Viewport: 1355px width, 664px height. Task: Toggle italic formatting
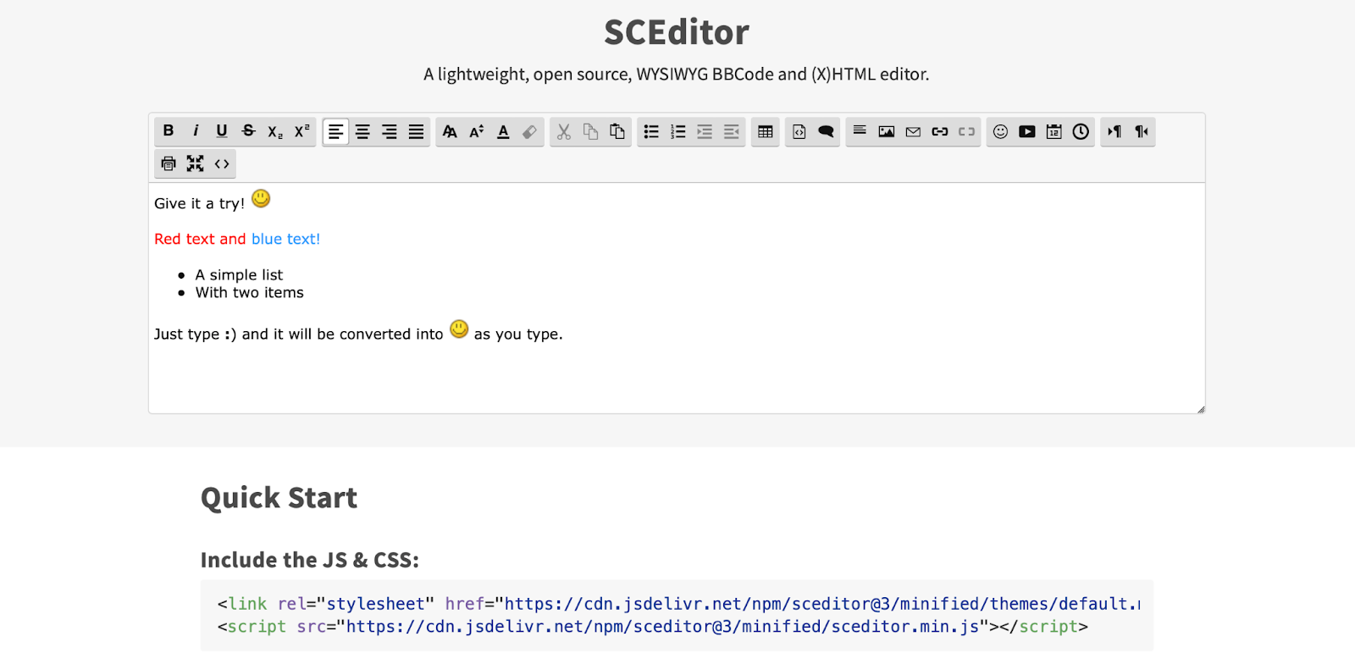pyautogui.click(x=195, y=131)
